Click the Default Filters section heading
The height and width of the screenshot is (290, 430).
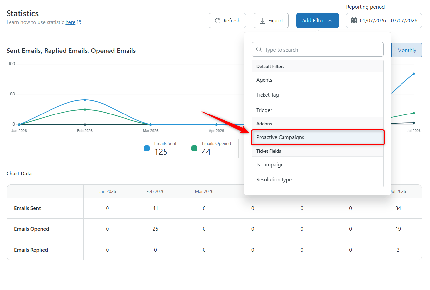pos(270,66)
